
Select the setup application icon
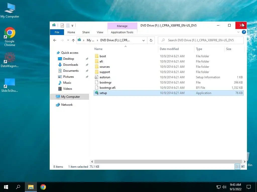pyautogui.click(x=97, y=93)
